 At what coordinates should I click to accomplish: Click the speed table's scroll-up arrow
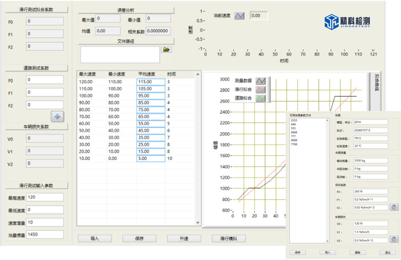(x=198, y=75)
